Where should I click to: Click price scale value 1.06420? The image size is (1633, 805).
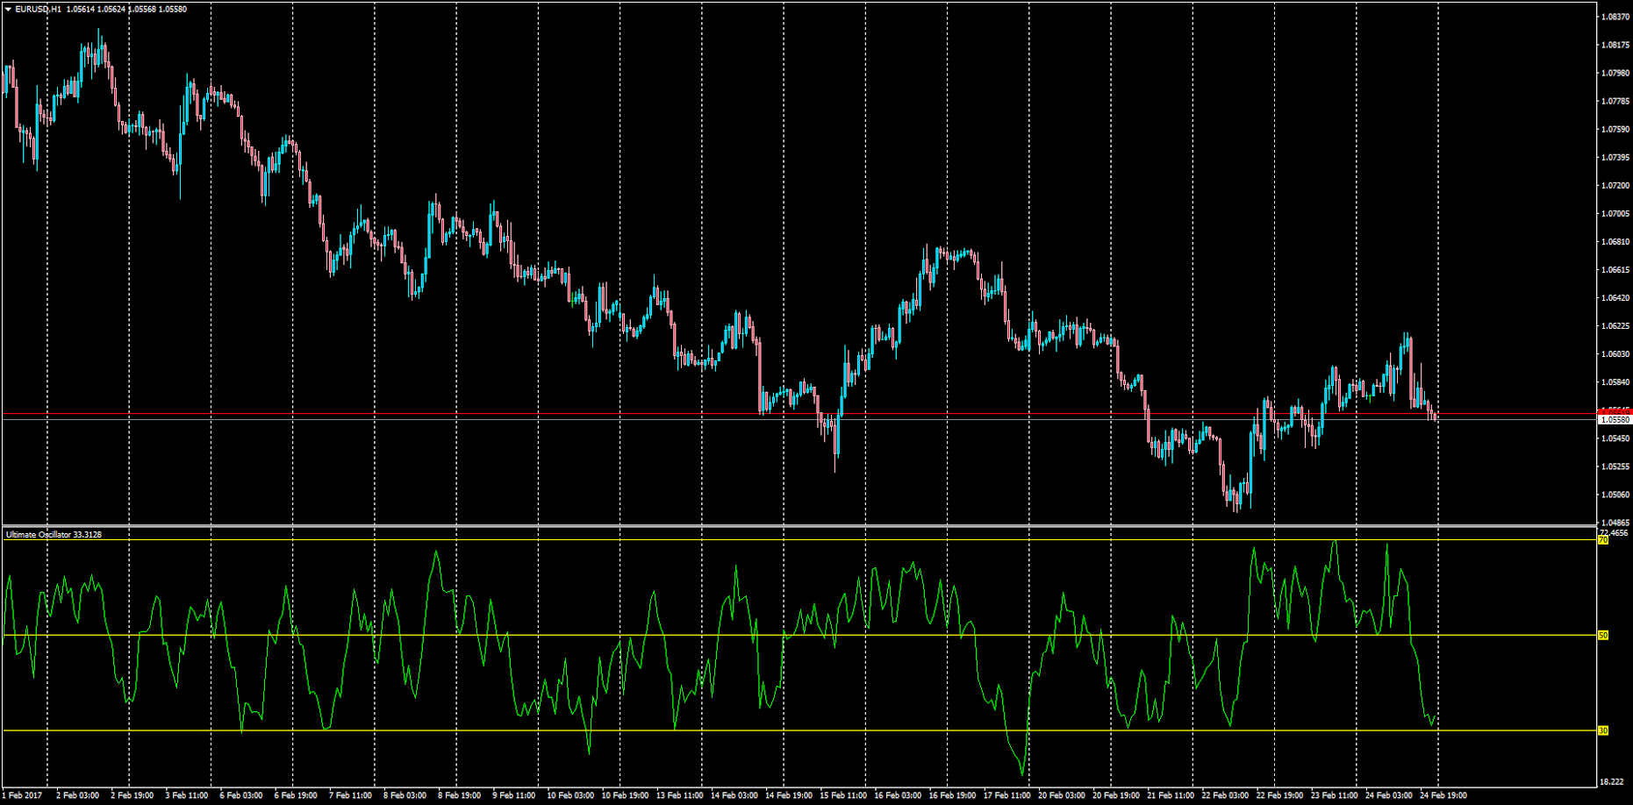[x=1615, y=297]
